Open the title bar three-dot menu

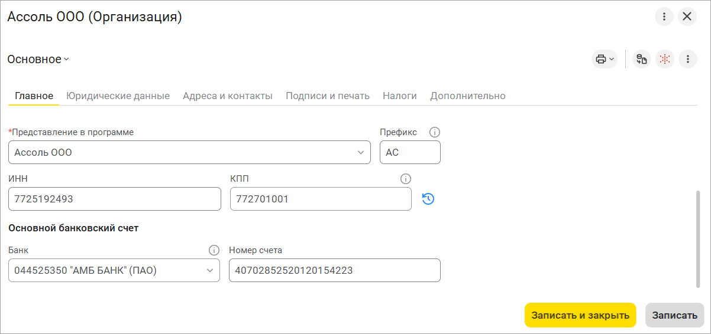664,17
